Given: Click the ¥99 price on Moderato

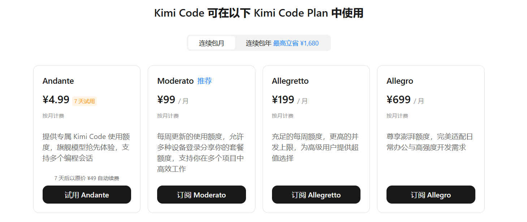Looking at the screenshot, I should (x=167, y=100).
